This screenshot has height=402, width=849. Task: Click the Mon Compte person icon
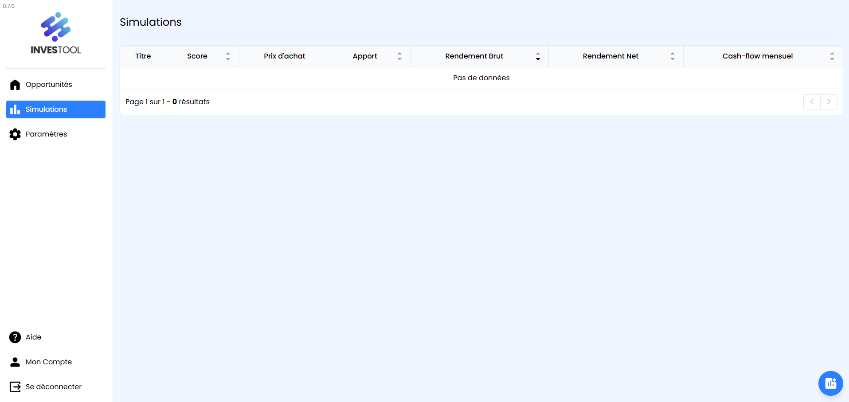click(15, 362)
